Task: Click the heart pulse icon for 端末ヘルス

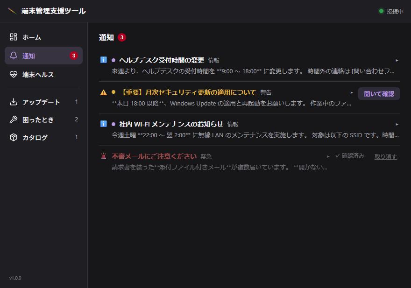Action: click(14, 74)
